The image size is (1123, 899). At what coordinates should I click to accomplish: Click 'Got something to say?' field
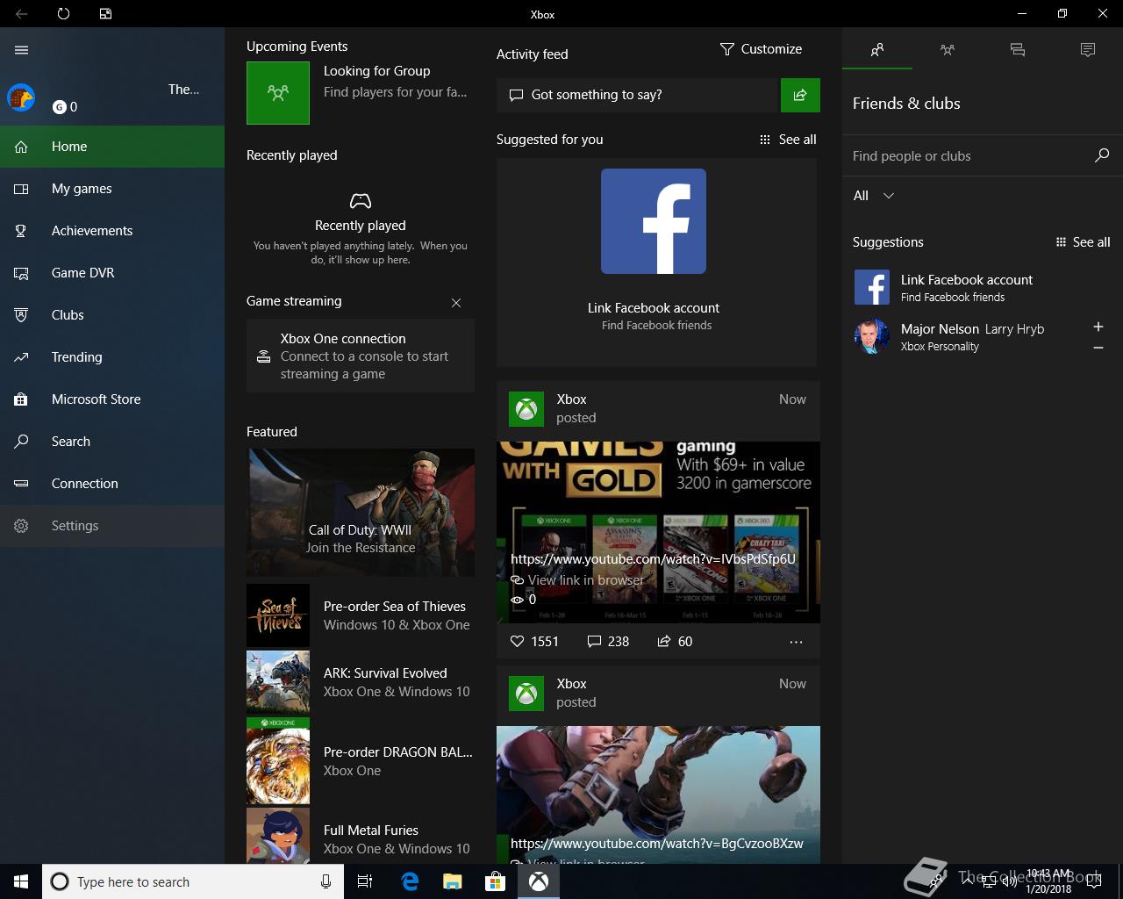point(638,95)
